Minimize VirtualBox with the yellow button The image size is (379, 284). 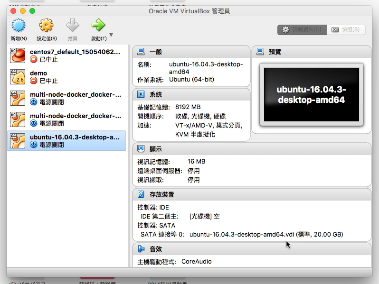coord(23,11)
